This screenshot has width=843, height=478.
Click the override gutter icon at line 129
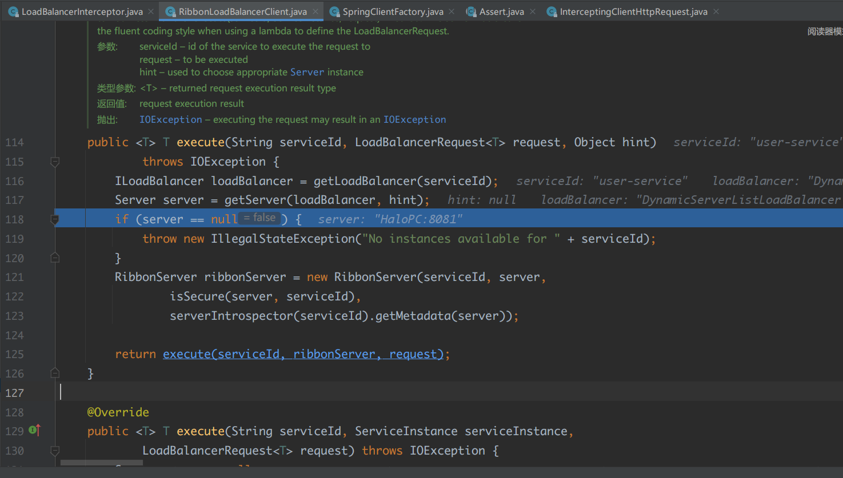coord(34,431)
